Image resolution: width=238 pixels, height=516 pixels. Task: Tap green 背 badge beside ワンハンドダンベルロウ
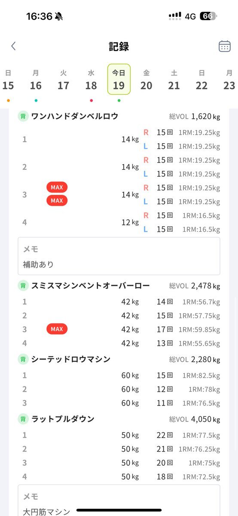(x=23, y=116)
